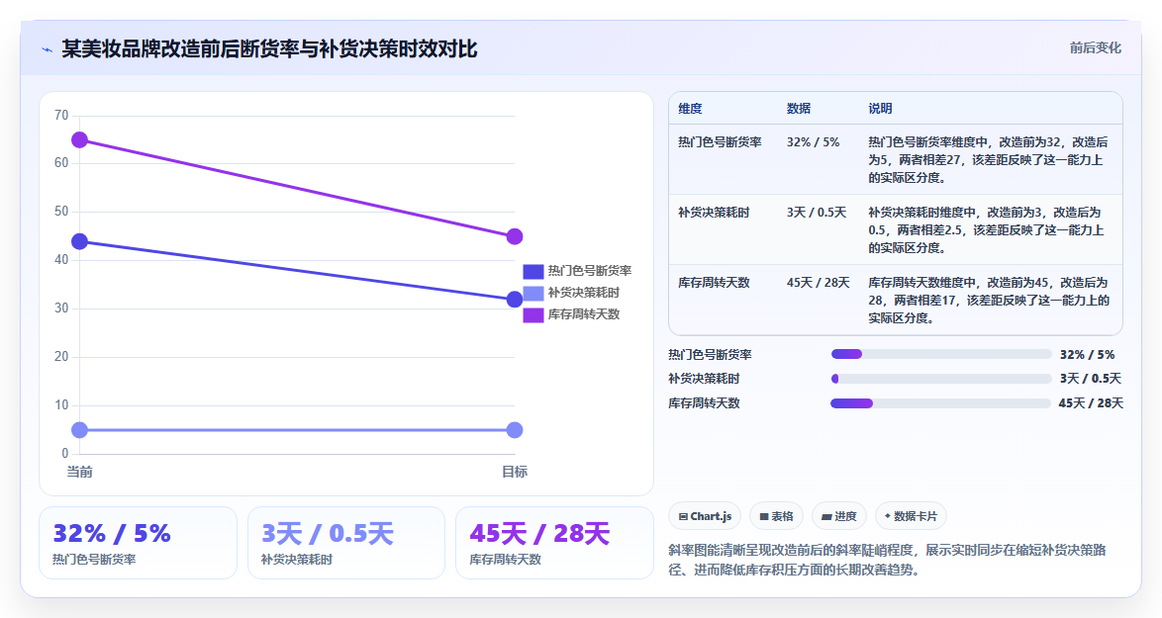The width and height of the screenshot is (1162, 618).
Task: Click the 补货决策耗时 cell in the table
Action: [714, 213]
